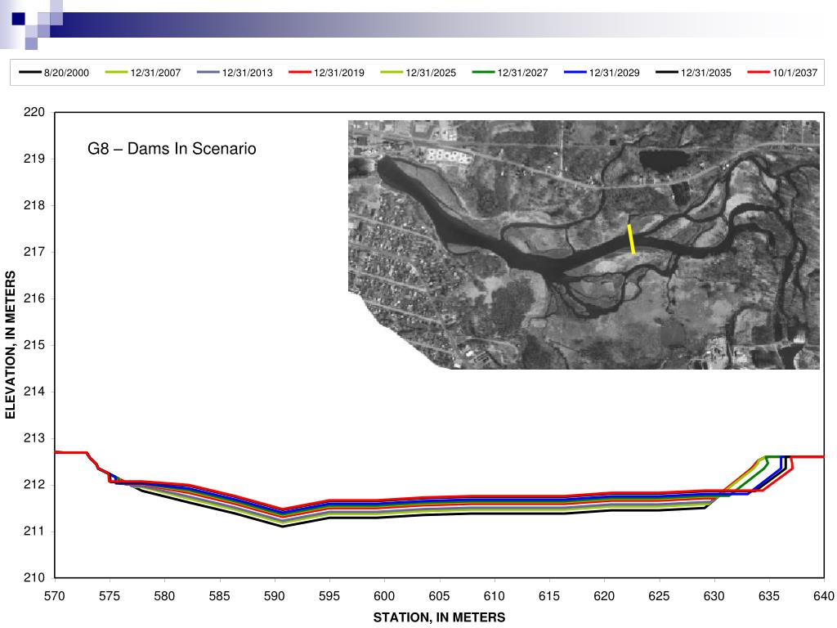Click the 214 elevation axis label

pos(34,392)
